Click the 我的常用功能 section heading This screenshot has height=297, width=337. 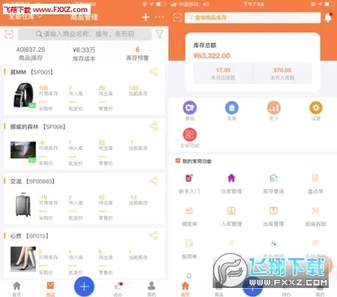(x=197, y=161)
